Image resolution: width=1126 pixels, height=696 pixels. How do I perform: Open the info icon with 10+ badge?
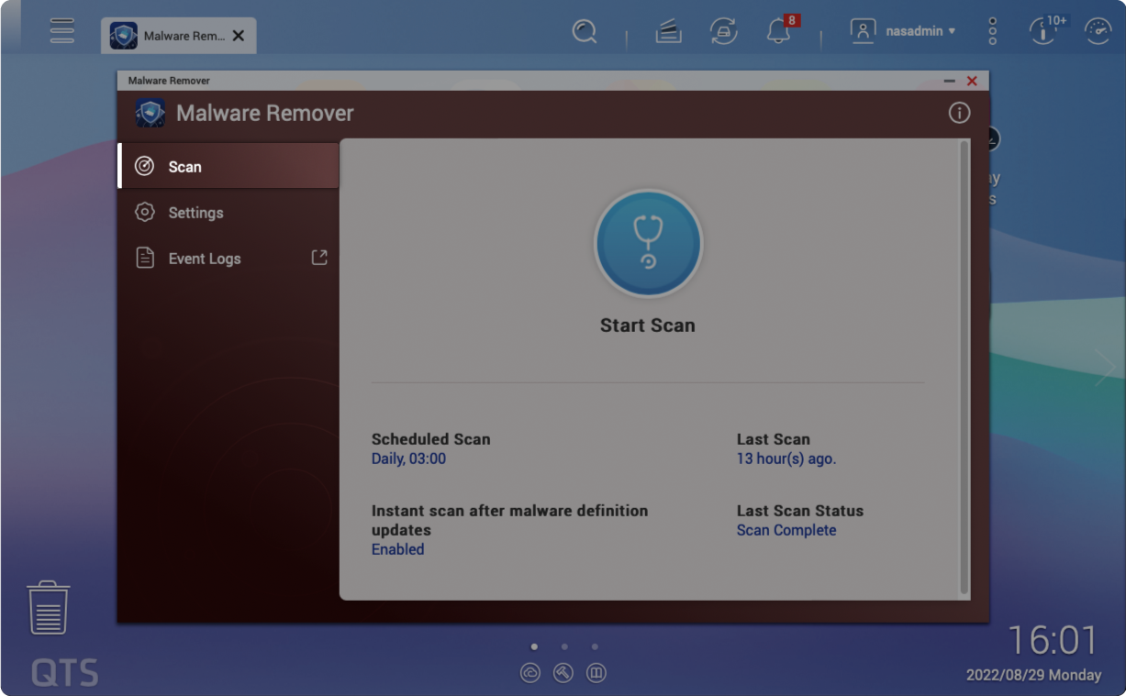pyautogui.click(x=1045, y=30)
